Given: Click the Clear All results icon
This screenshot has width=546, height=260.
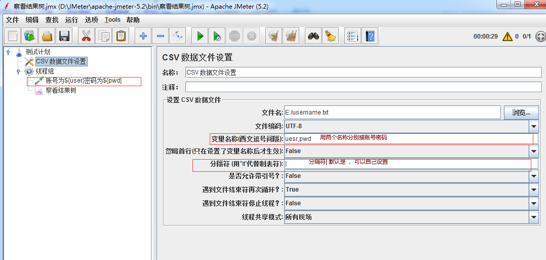Looking at the screenshot, I should pos(291,36).
